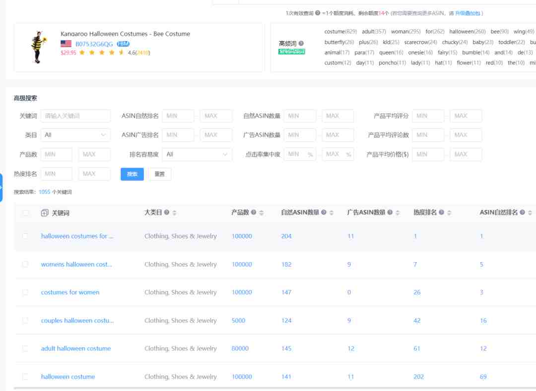Click high-frequency word queen(16)
This screenshot has width=536, height=391.
point(391,52)
